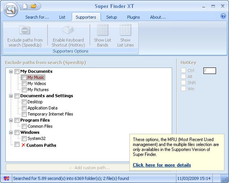This screenshot has height=183, width=229.
Task: Minimize the Super Finder XT window
Action: [204, 7]
